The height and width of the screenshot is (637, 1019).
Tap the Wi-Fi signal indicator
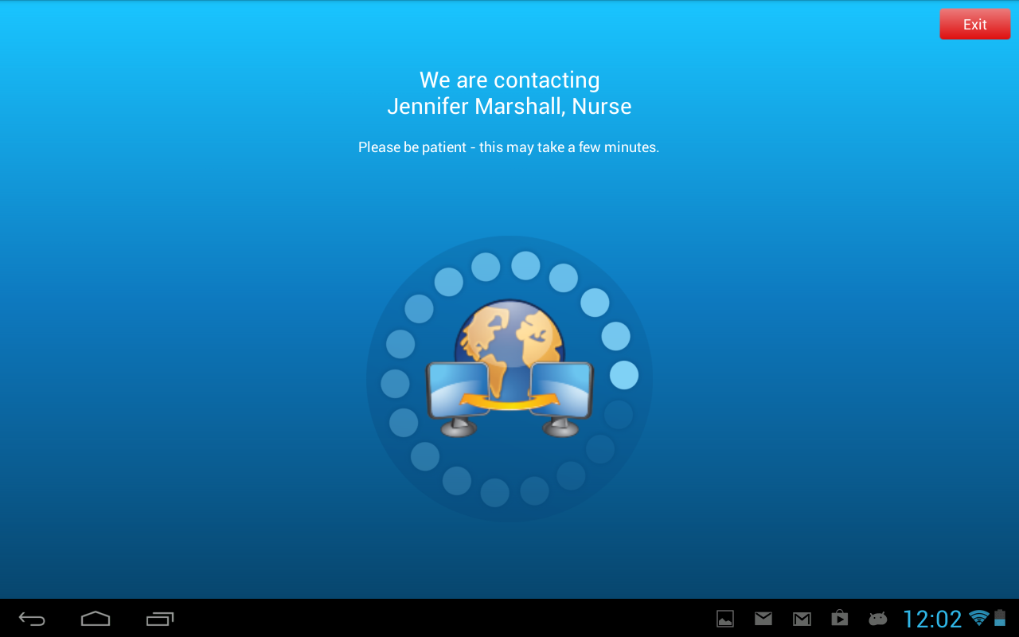tap(979, 618)
